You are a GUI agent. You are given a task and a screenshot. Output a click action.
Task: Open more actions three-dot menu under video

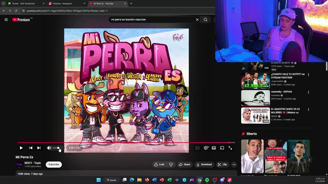(234, 165)
